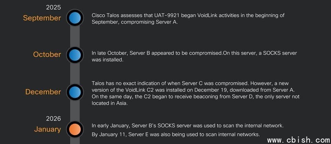331x144 pixels.
Task: Click the 2025 year heading
Action: point(53,7)
